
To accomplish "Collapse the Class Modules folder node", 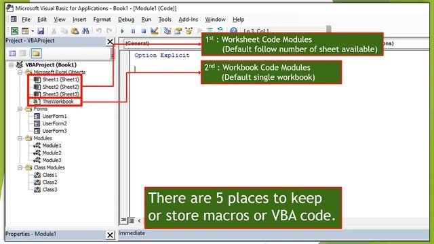I will click(20, 167).
